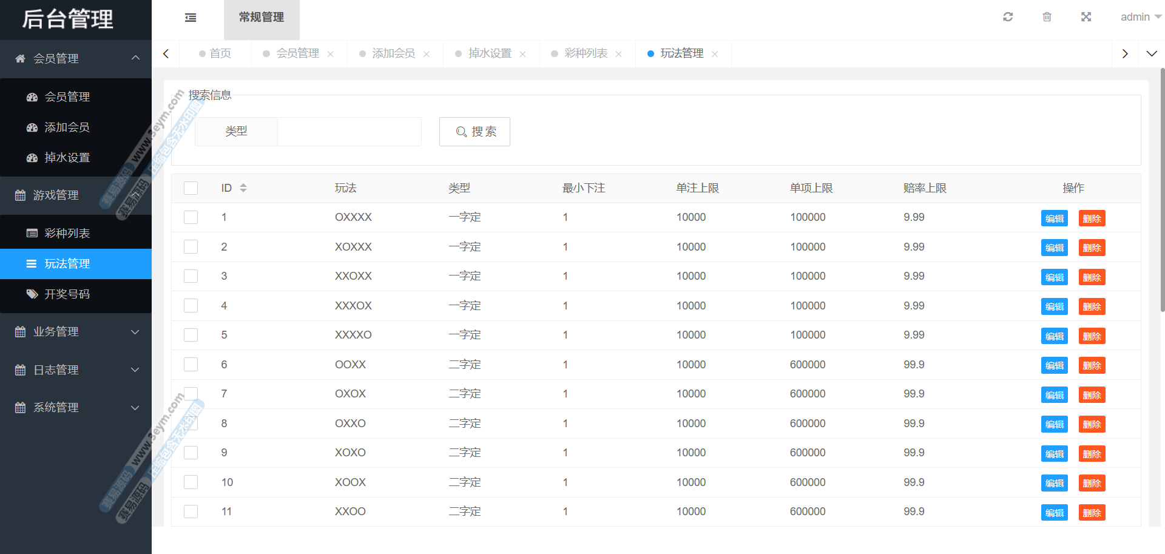This screenshot has height=554, width=1165.
Task: Open 开奖号码 in the sidebar
Action: [67, 294]
